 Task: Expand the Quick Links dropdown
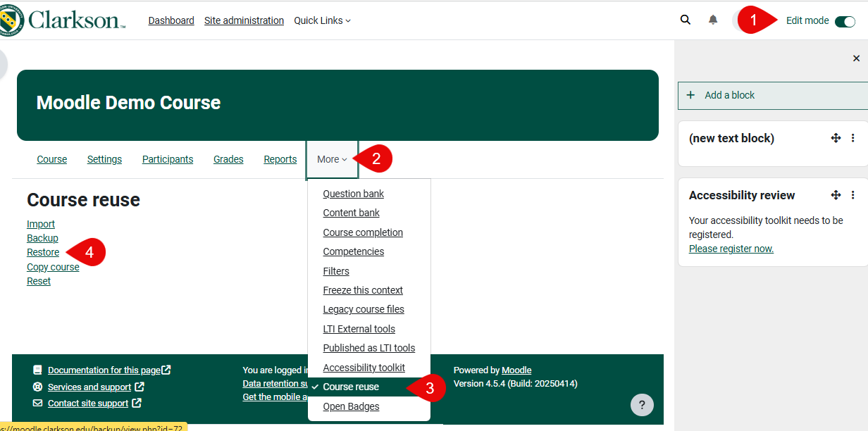click(322, 20)
